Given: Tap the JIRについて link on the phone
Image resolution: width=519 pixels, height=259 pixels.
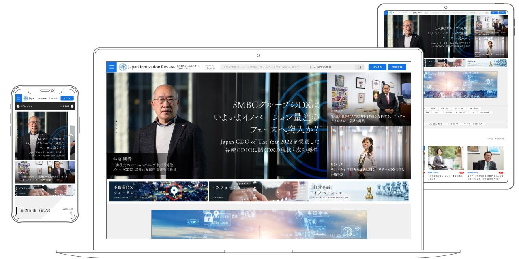Looking at the screenshot, I should (24, 106).
